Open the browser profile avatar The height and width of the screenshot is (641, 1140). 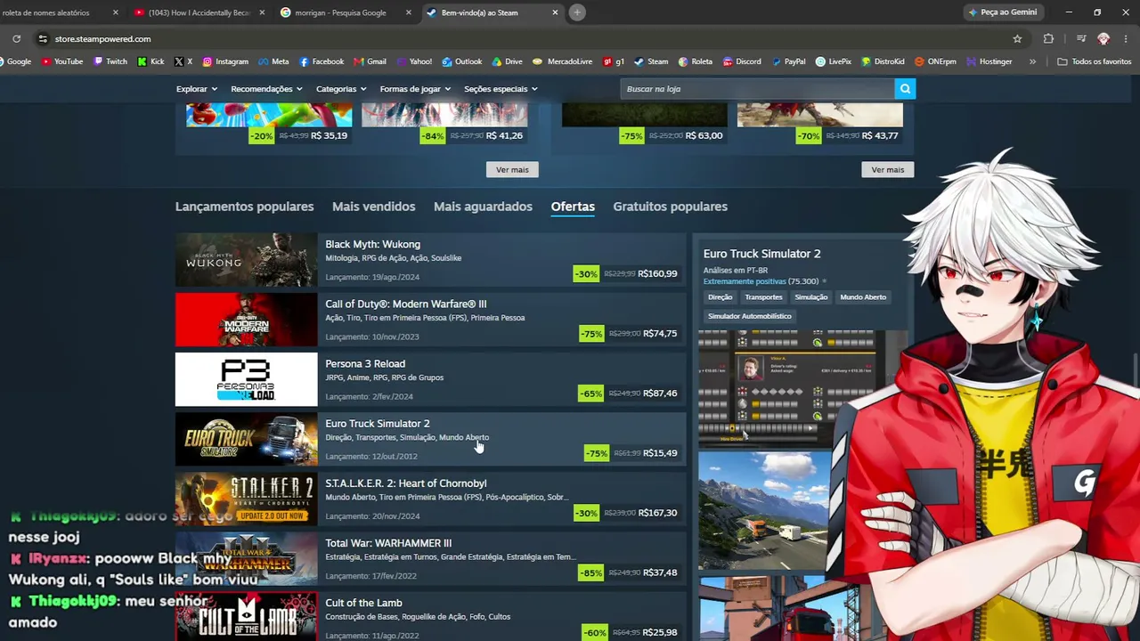(1103, 39)
